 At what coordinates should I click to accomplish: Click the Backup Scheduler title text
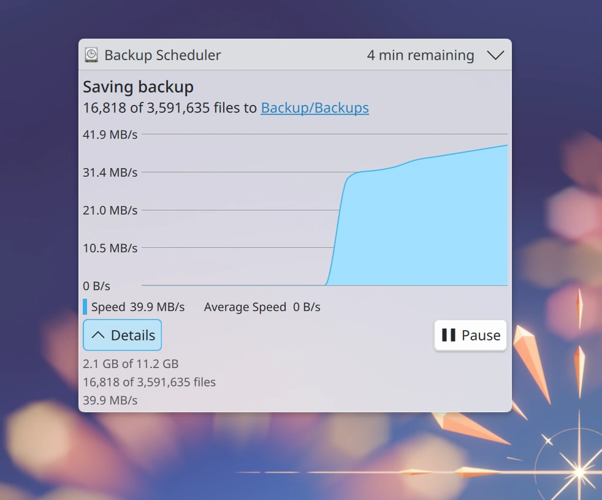click(162, 55)
